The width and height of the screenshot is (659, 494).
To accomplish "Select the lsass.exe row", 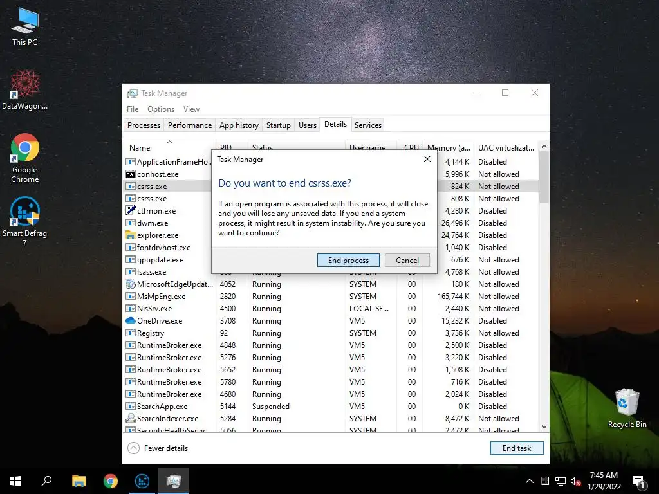I will [x=168, y=272].
